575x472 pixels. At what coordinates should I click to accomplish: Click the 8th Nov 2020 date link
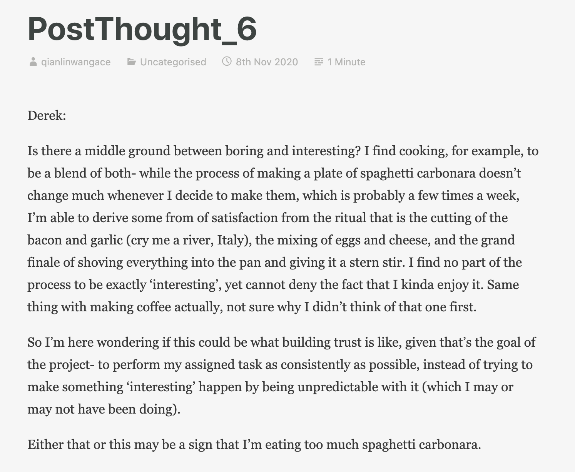(x=267, y=62)
